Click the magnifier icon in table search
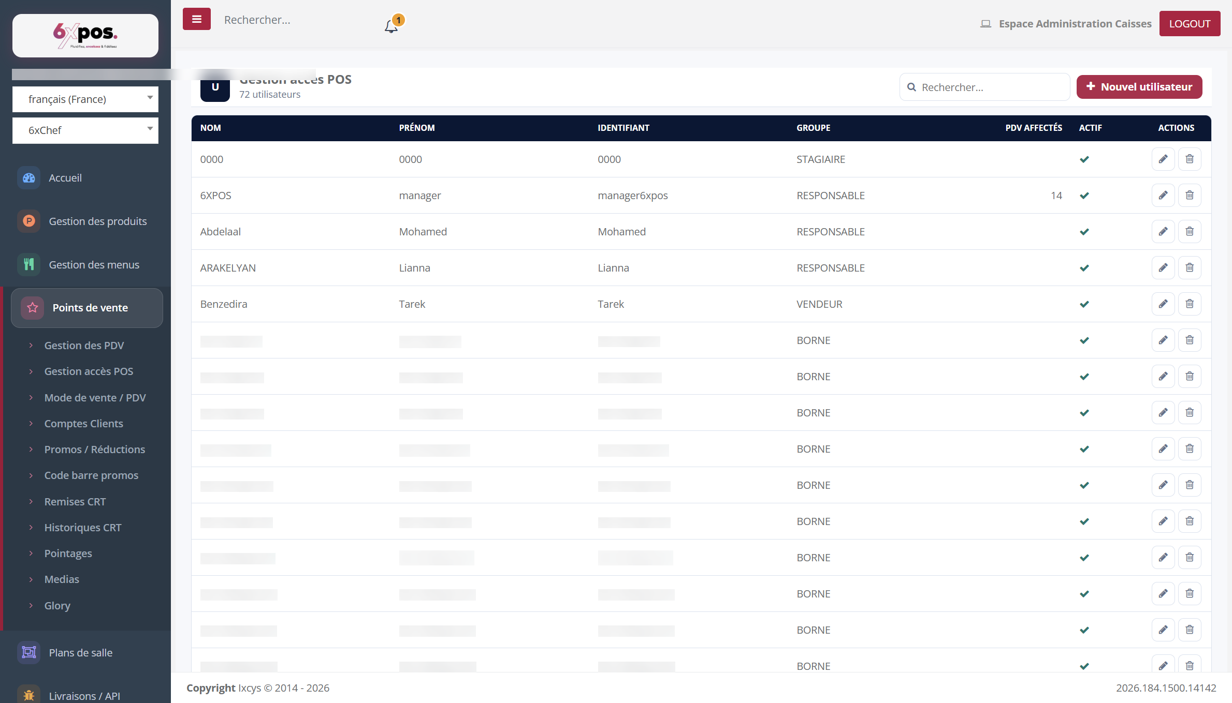Image resolution: width=1232 pixels, height=703 pixels. [911, 87]
